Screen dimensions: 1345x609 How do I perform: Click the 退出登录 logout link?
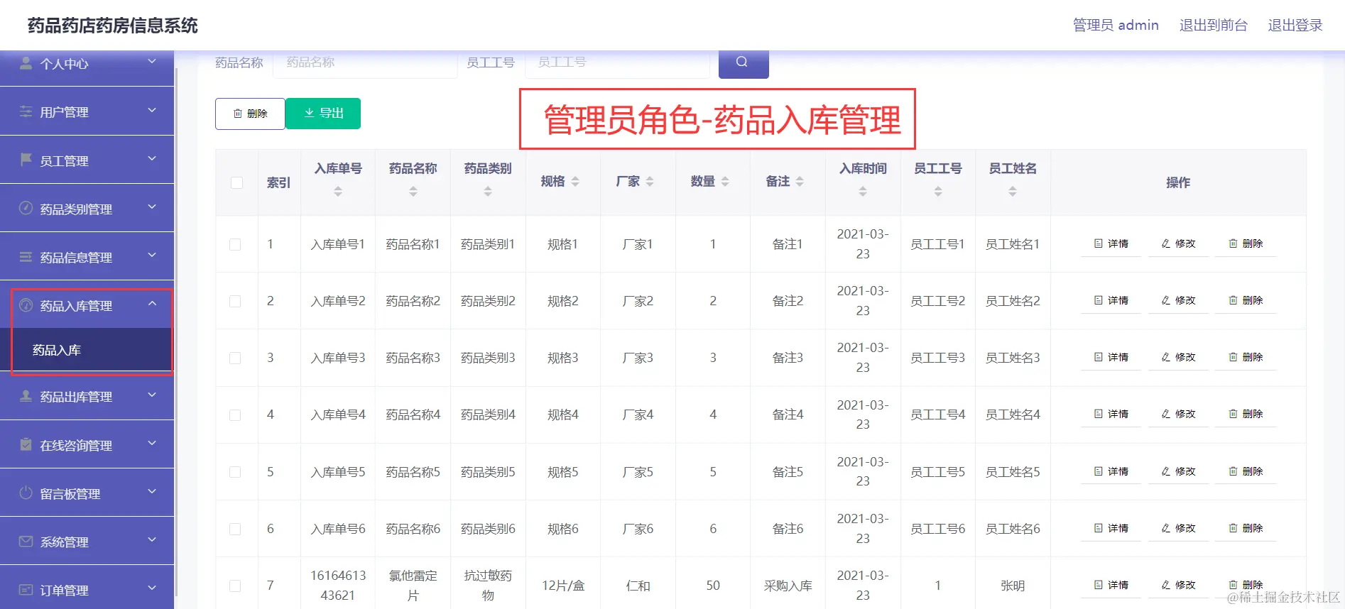tap(1295, 25)
